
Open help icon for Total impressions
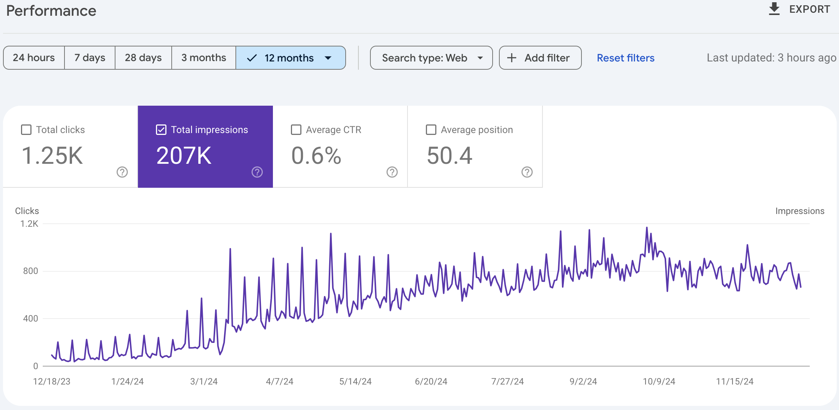click(x=257, y=172)
